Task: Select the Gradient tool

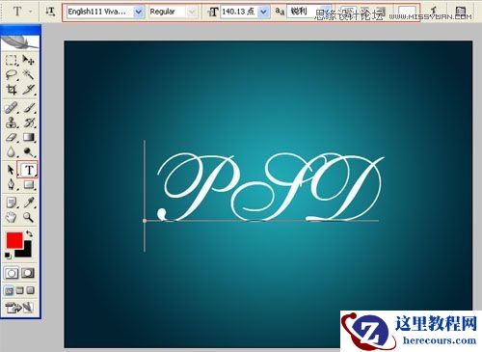Action: (29, 137)
